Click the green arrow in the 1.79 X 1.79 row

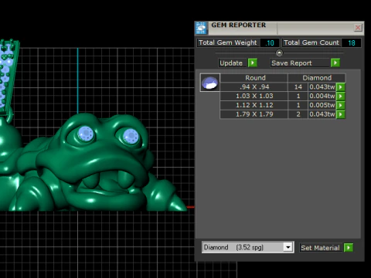click(341, 114)
